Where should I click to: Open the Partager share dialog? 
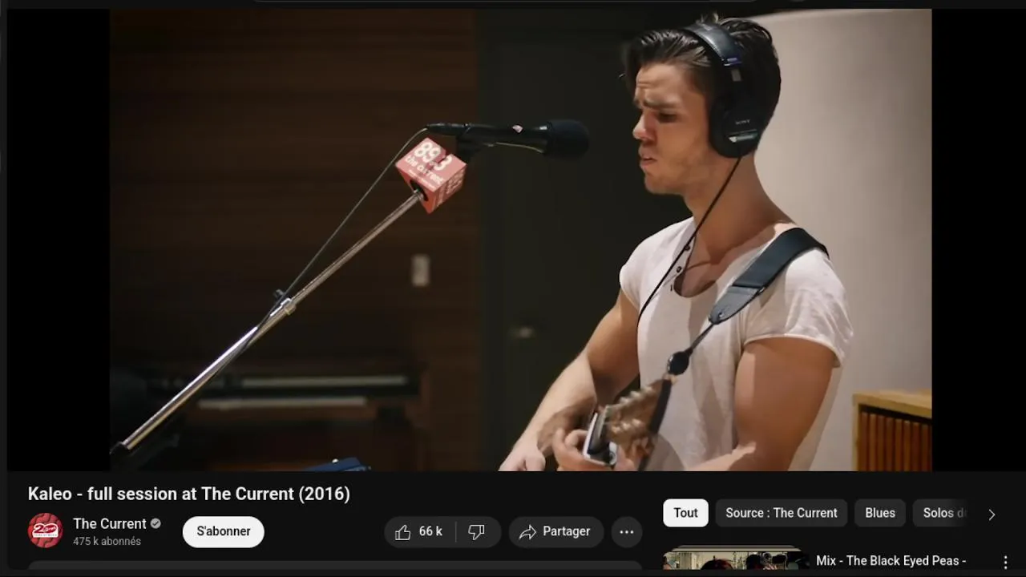click(x=555, y=531)
